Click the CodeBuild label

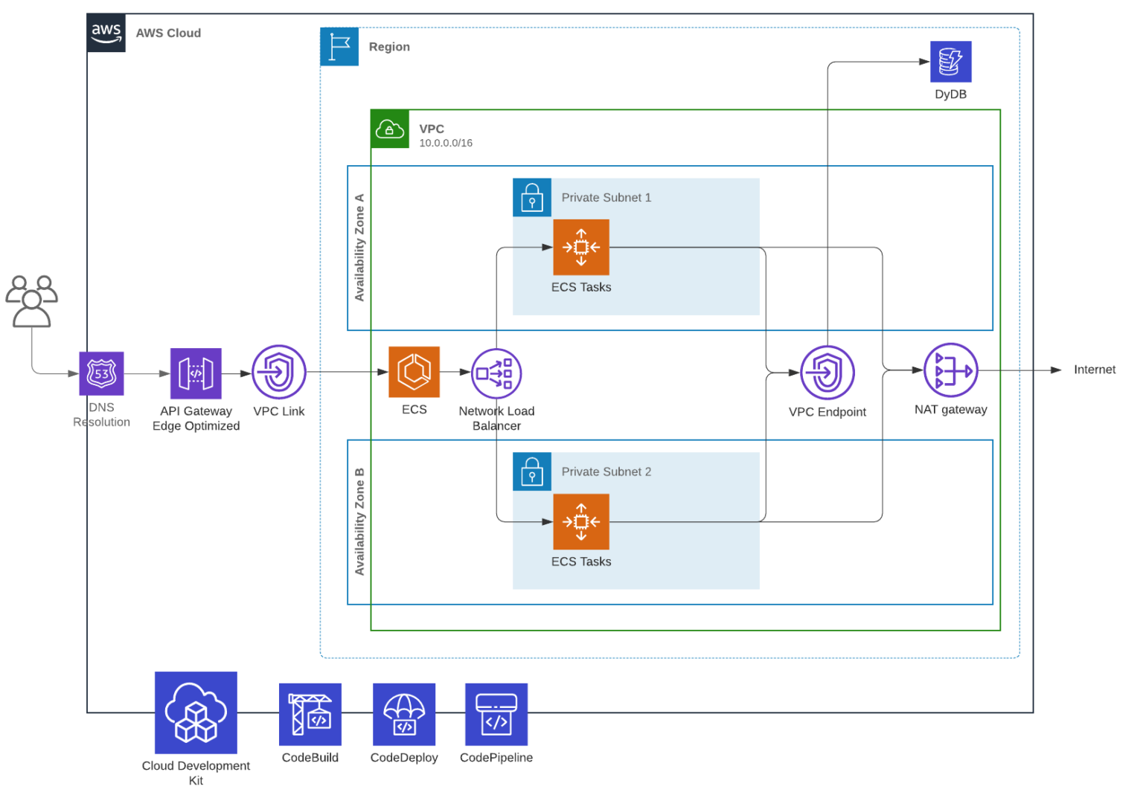tap(310, 758)
